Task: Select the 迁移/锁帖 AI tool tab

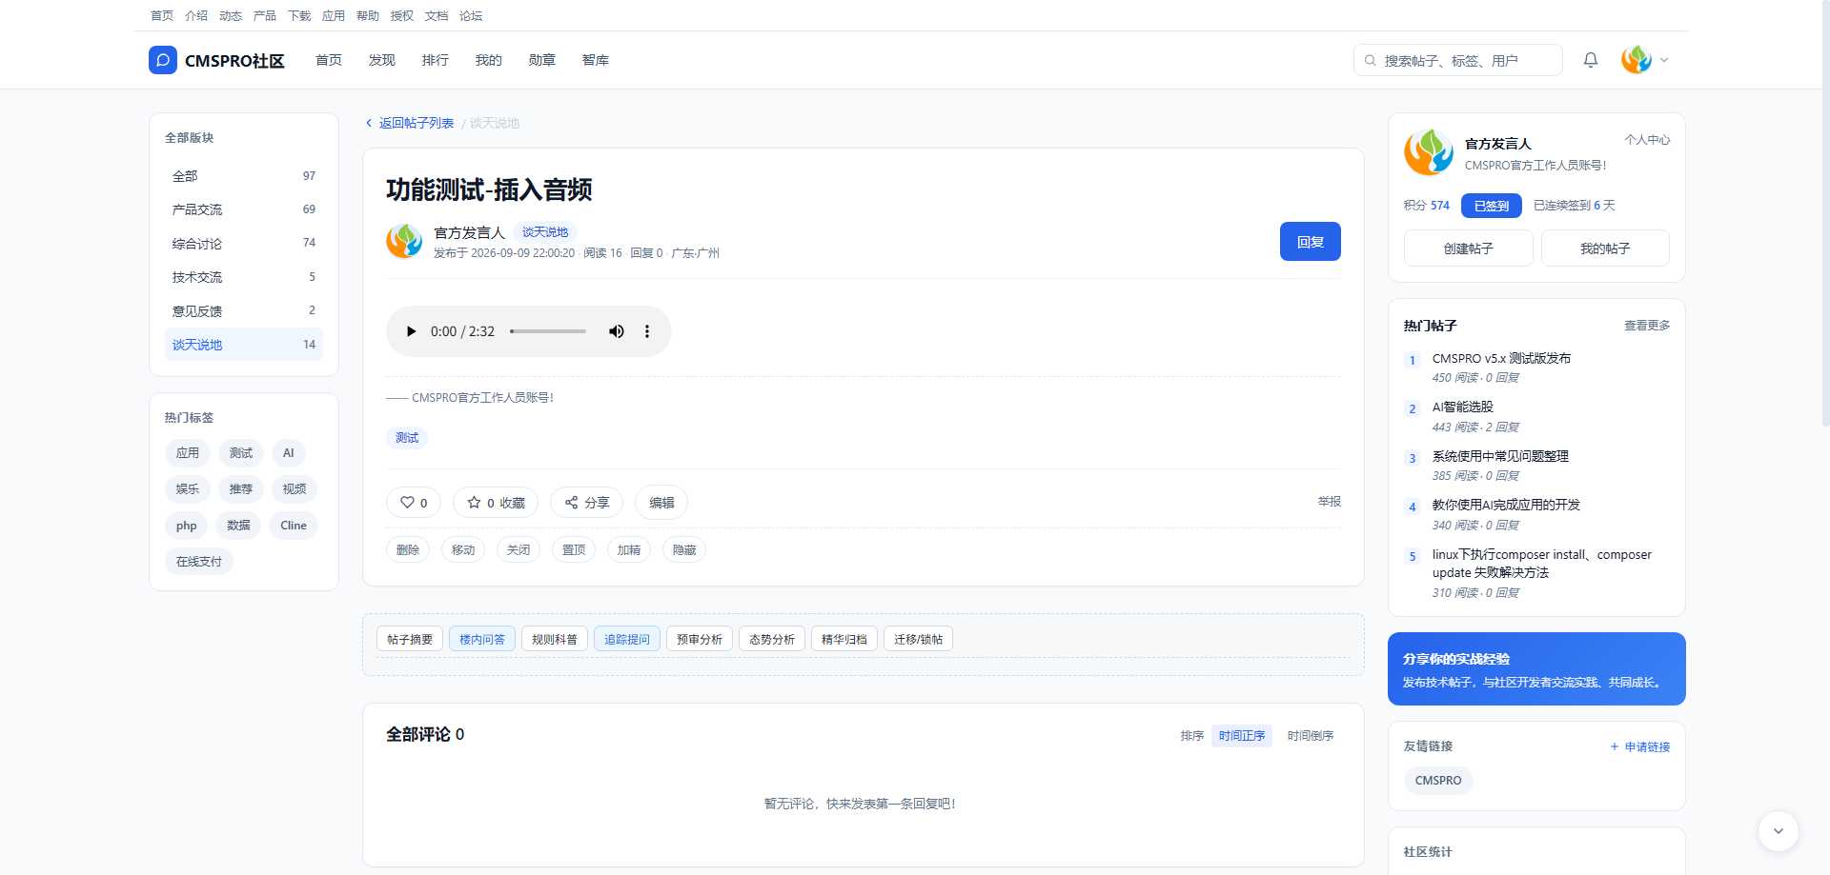Action: pos(918,639)
